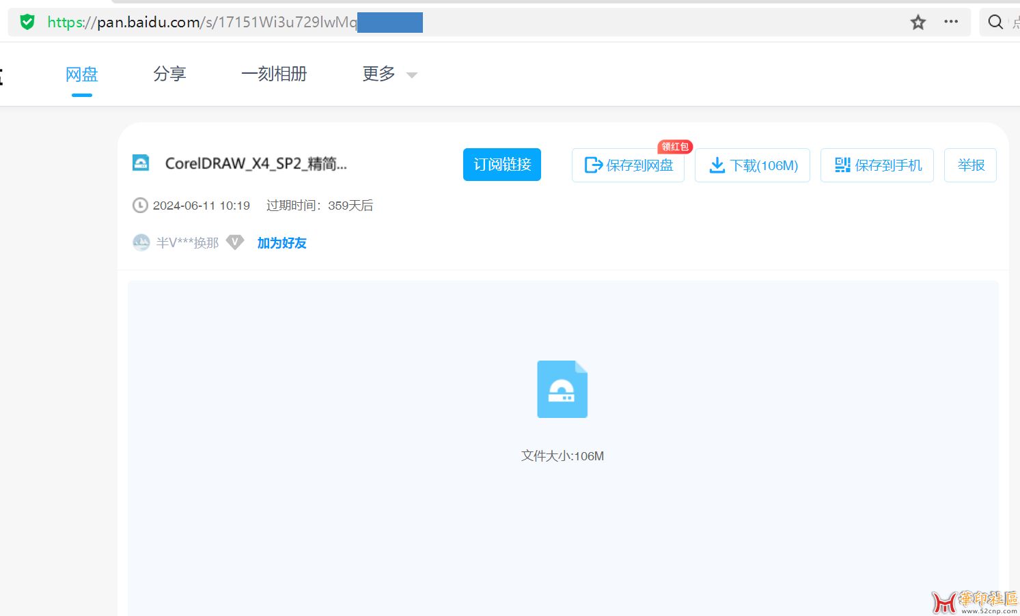Open the address bar three-dots menu
The image size is (1020, 616).
tap(951, 22)
